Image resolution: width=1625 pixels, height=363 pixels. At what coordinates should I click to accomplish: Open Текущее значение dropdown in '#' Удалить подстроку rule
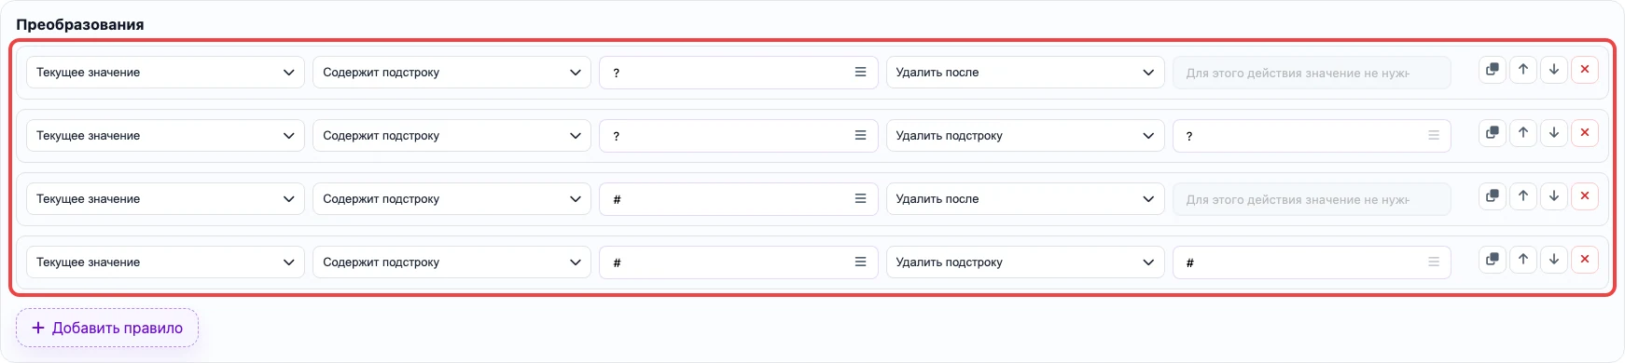coord(165,262)
